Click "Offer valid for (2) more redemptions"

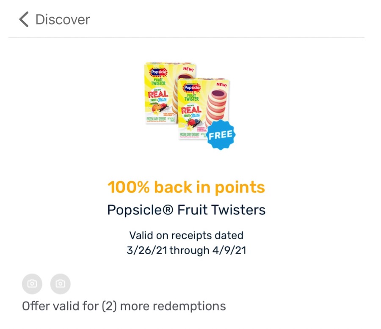tap(124, 306)
